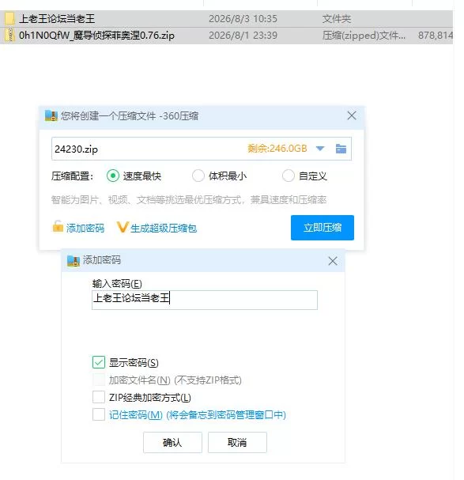Enable ZIP经典加密方式 checkbox

99,397
